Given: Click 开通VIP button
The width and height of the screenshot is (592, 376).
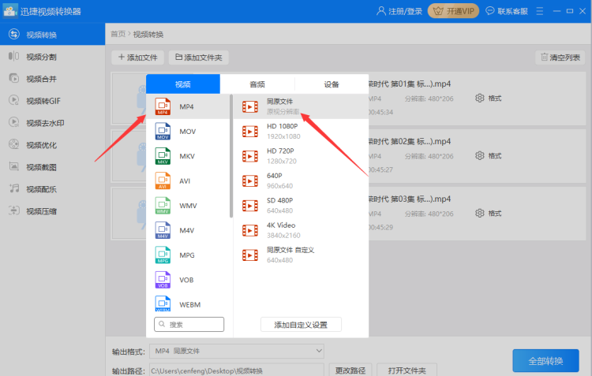Looking at the screenshot, I should [x=453, y=11].
